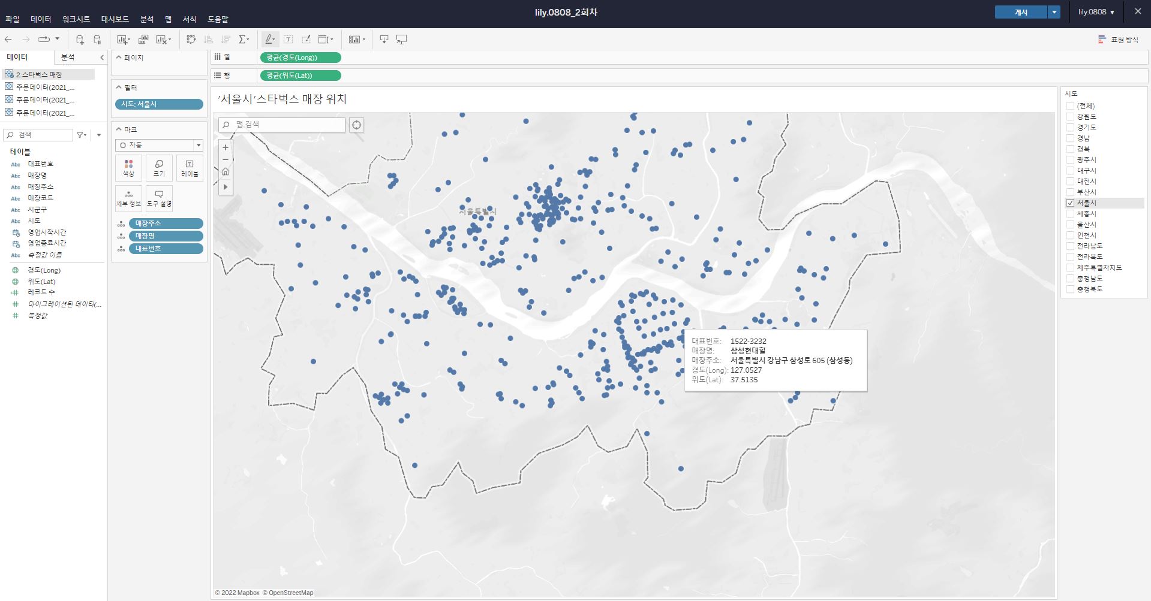The image size is (1151, 601).
Task: Open the totals sigma icon
Action: click(243, 40)
